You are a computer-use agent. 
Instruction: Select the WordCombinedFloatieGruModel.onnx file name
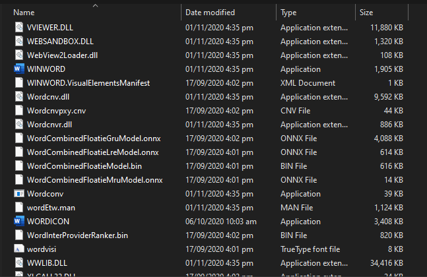click(94, 138)
